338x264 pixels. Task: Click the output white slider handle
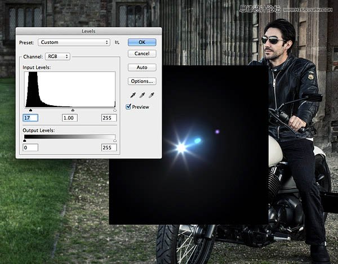click(x=115, y=141)
